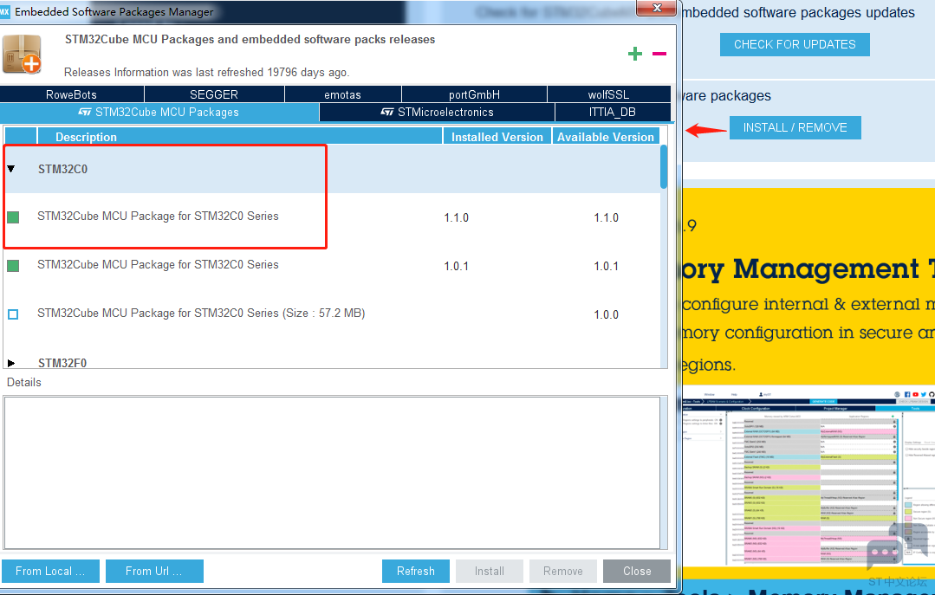Viewport: 935px width, 595px height.
Task: Click the Close button at dialog bottom
Action: [x=637, y=571]
